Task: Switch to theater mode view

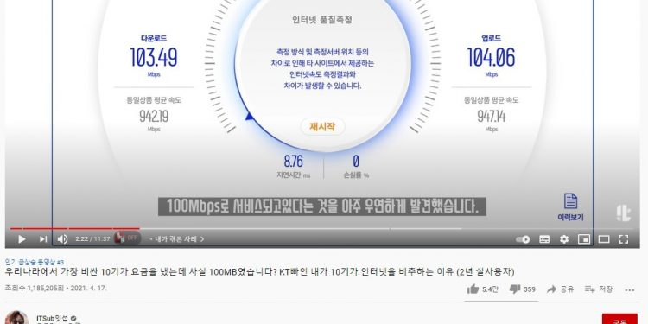Action: click(604, 239)
